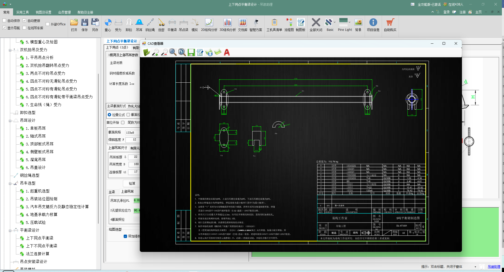This screenshot has height=272, width=504.
Task: Switch to the 会员管理 ribbon tab
Action: click(64, 12)
